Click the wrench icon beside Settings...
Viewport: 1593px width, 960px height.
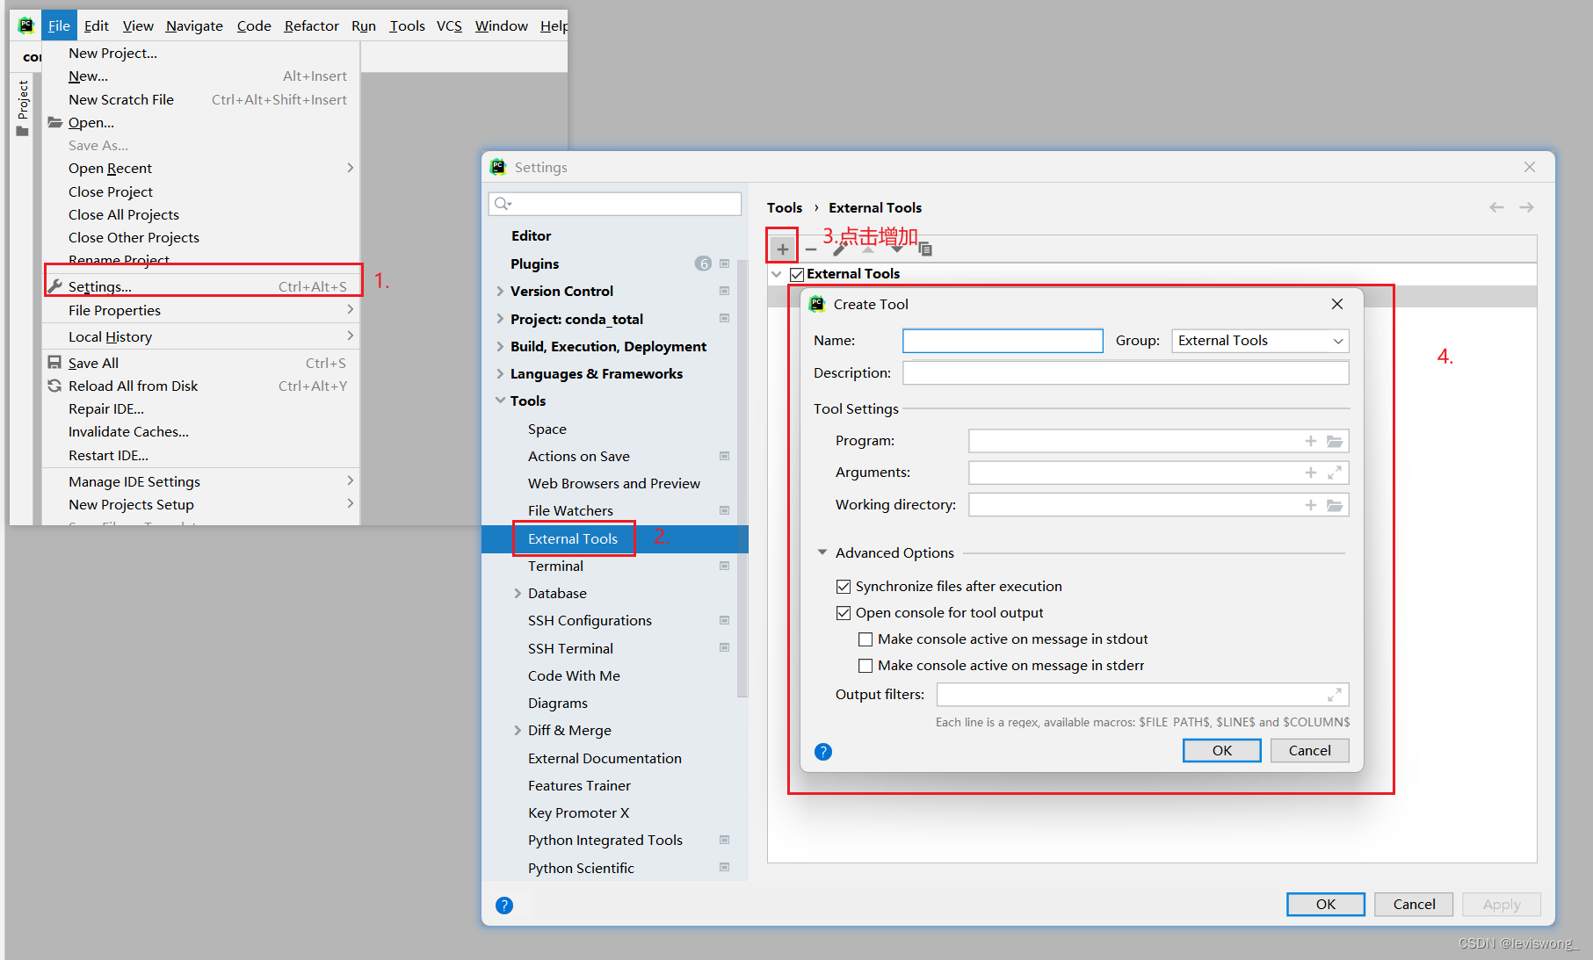click(55, 286)
